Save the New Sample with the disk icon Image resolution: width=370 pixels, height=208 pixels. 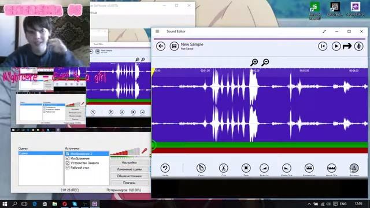(x=174, y=46)
